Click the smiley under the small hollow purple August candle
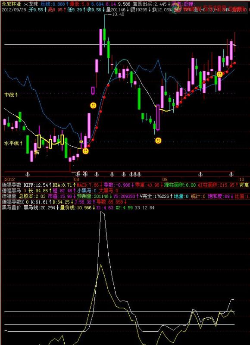 tap(93, 105)
